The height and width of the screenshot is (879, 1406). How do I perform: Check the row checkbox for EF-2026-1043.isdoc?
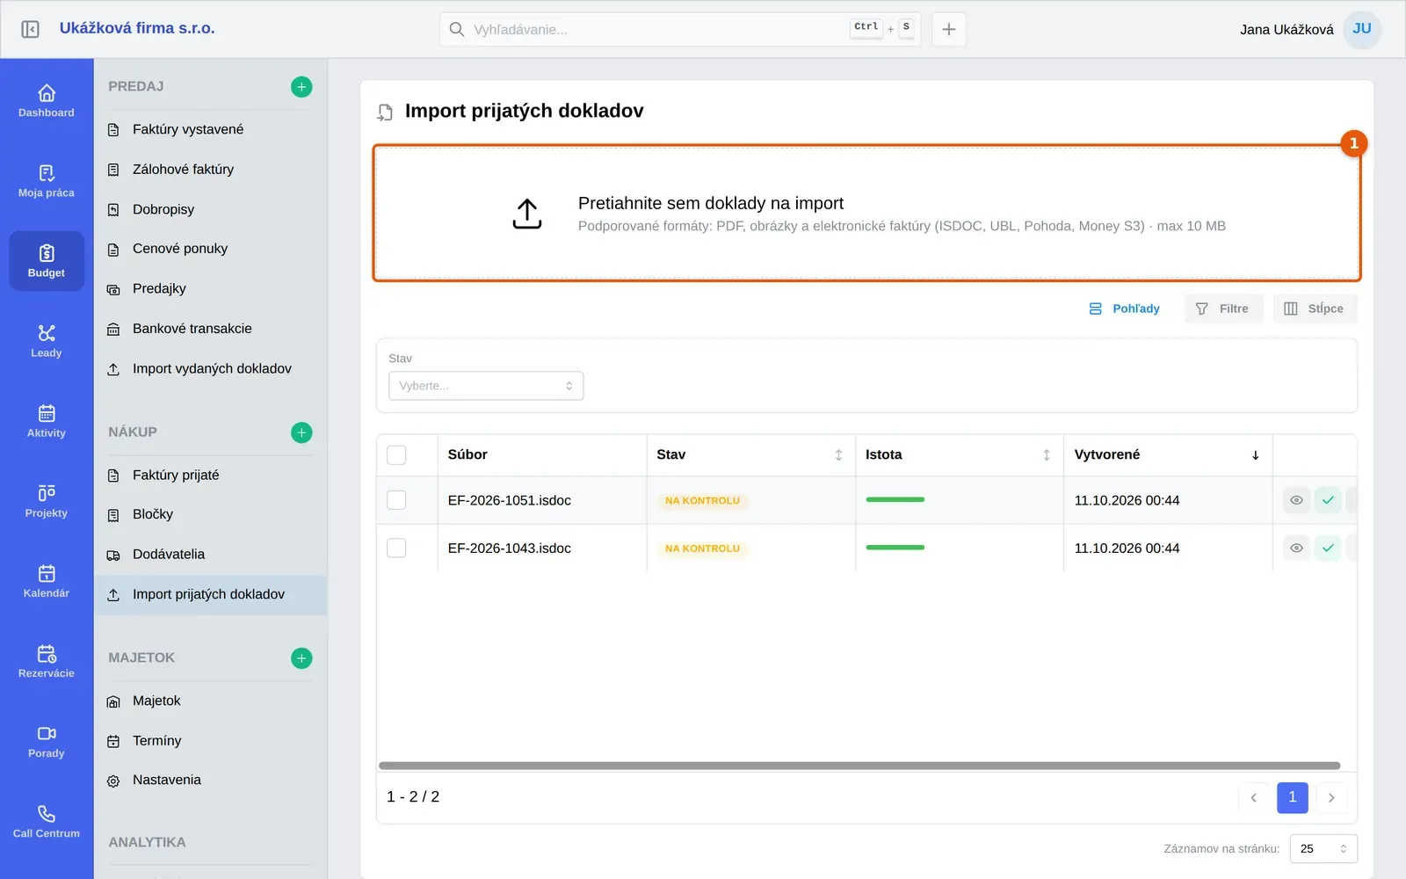click(396, 548)
